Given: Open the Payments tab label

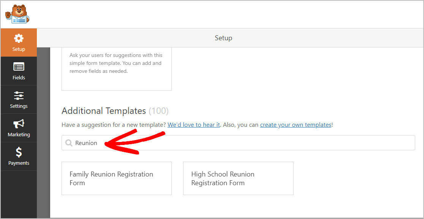Looking at the screenshot, I should (x=19, y=163).
